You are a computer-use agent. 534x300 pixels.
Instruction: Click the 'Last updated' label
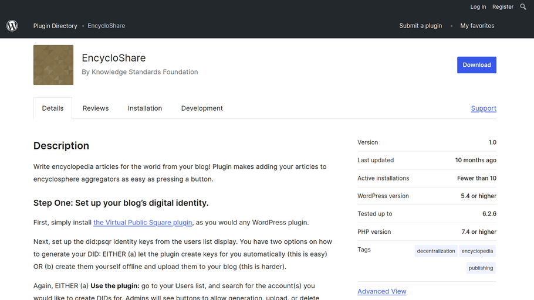376,160
